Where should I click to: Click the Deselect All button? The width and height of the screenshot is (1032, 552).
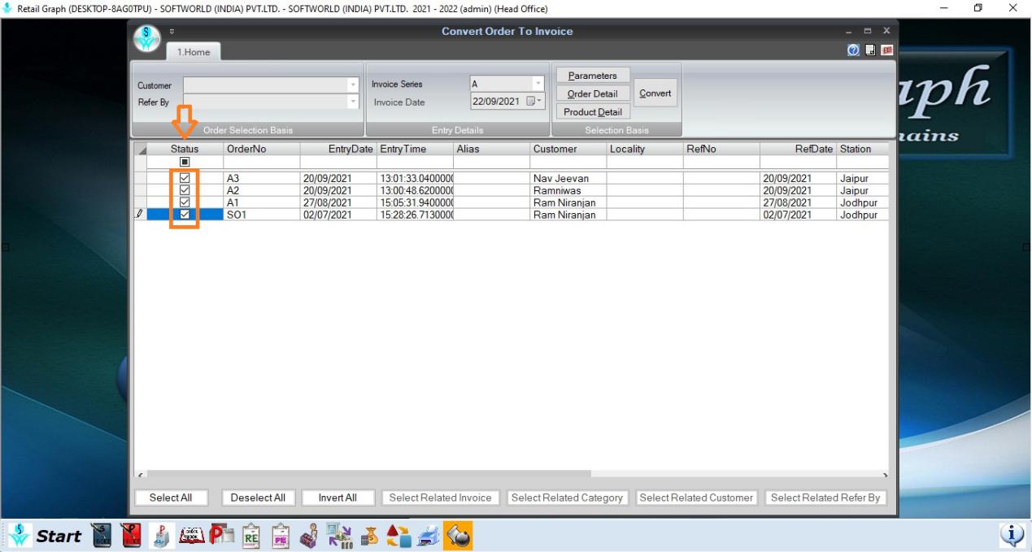(x=258, y=498)
